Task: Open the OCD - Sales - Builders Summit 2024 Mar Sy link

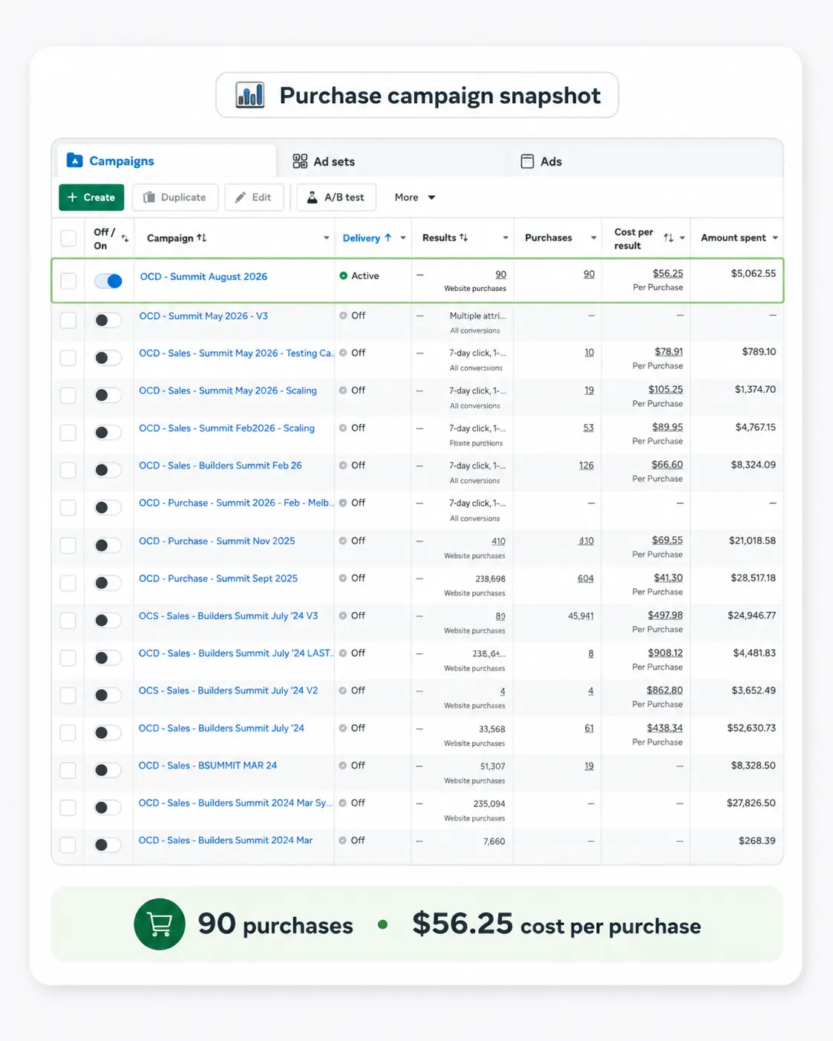Action: 235,803
